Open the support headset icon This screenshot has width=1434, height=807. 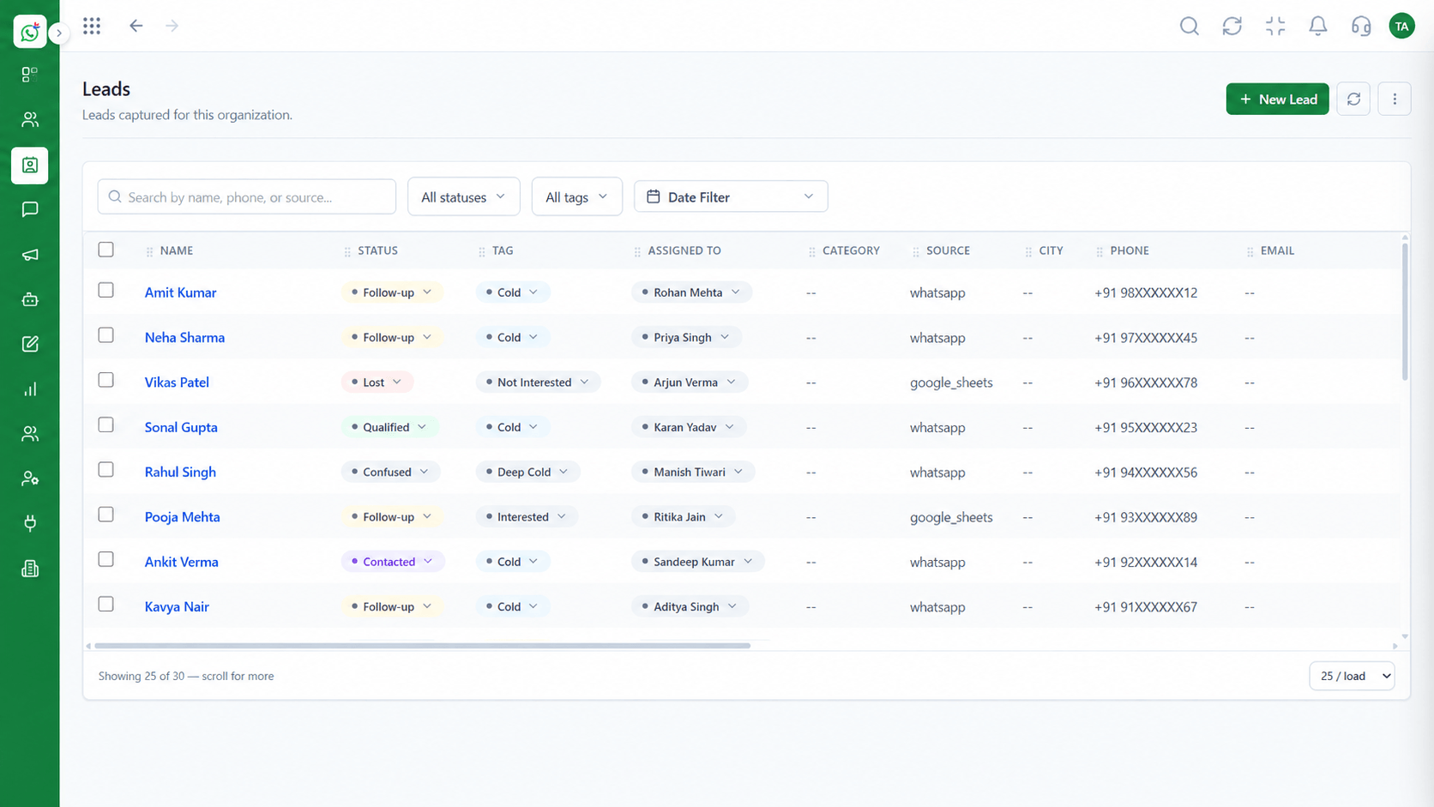tap(1361, 26)
